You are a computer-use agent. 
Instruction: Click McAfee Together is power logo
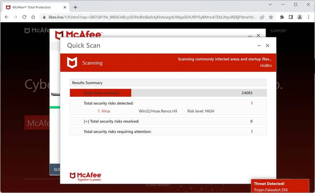[x=86, y=177]
